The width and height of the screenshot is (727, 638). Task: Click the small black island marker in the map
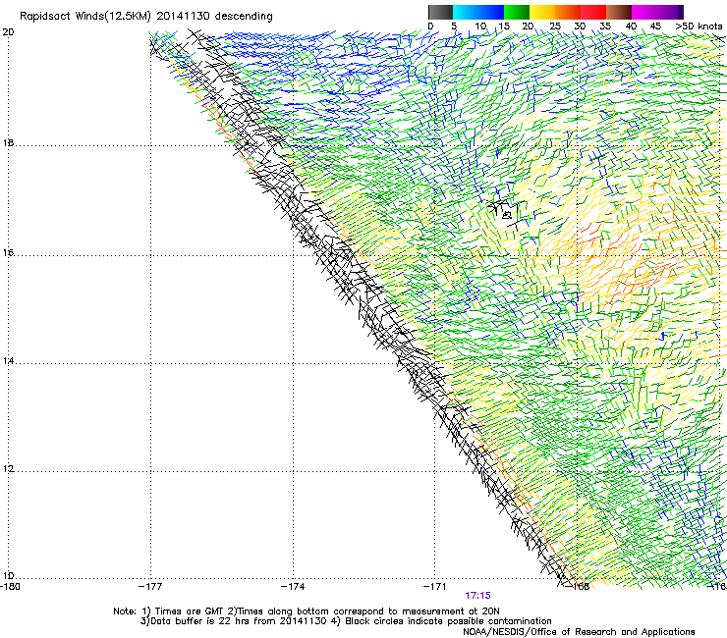pyautogui.click(x=506, y=215)
